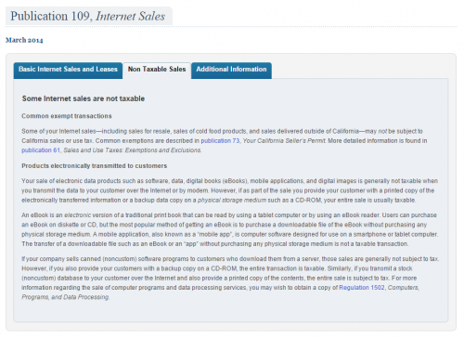The width and height of the screenshot is (464, 338).
Task: Click the Common exempt transactions subheading
Action: coord(67,116)
